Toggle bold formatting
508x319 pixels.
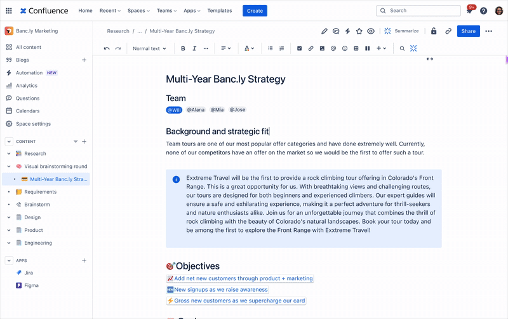point(183,48)
